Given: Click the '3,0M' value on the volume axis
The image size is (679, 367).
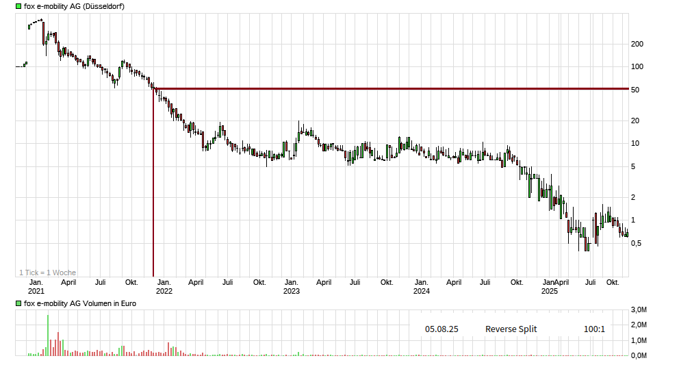Looking at the screenshot, I should click(638, 310).
